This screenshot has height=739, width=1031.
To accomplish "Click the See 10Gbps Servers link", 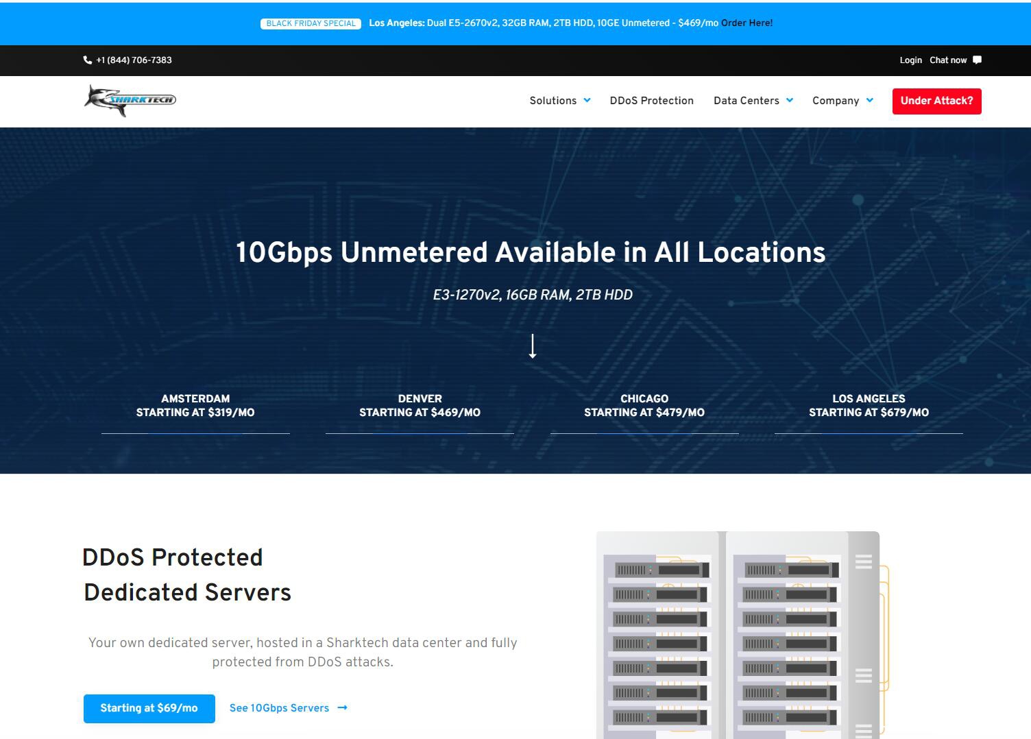I will click(x=280, y=708).
